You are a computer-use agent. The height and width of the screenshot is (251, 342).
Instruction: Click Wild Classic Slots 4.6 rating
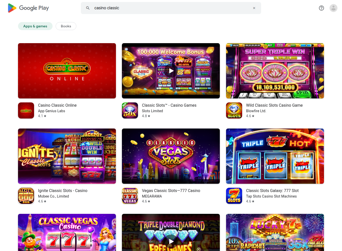coord(250,116)
